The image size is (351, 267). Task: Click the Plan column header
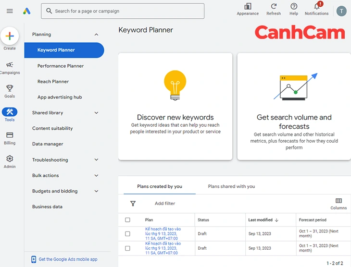tap(149, 220)
